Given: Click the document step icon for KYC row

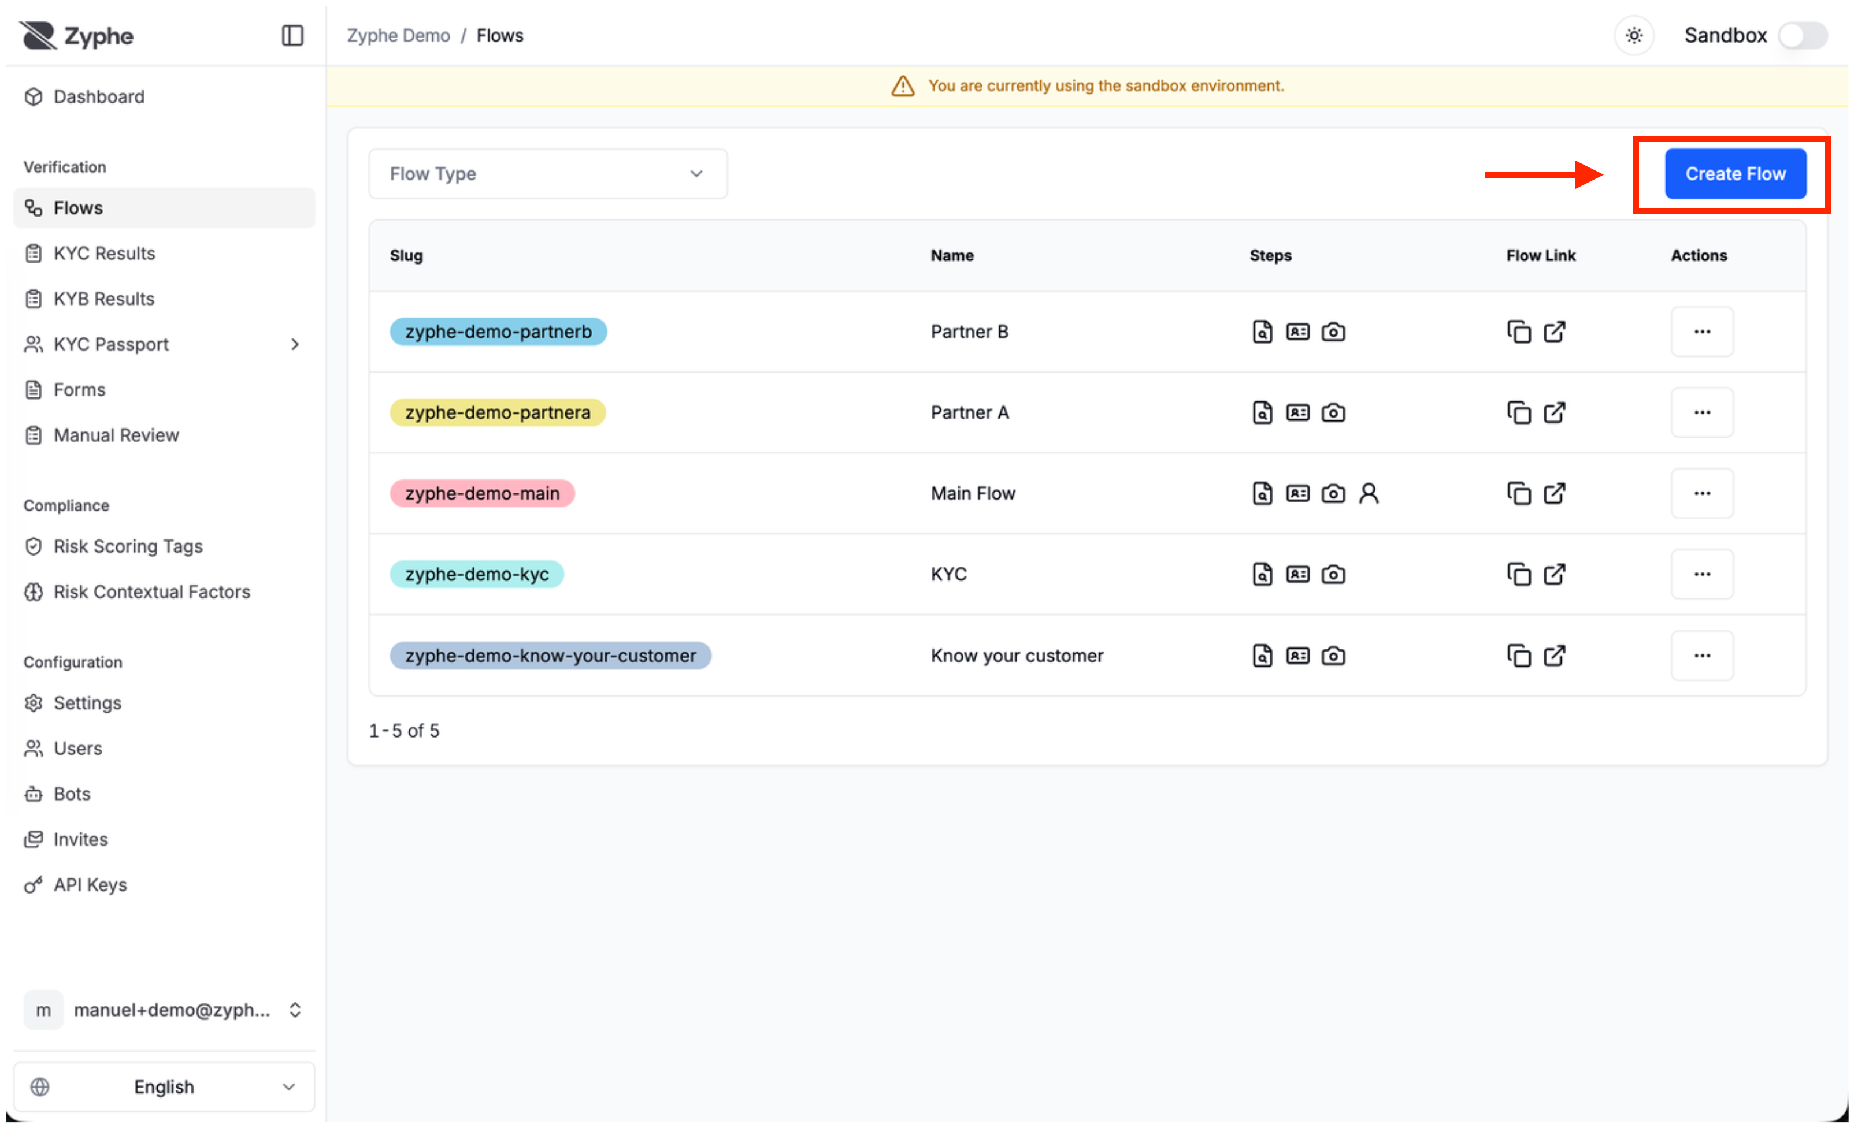Looking at the screenshot, I should point(1262,574).
